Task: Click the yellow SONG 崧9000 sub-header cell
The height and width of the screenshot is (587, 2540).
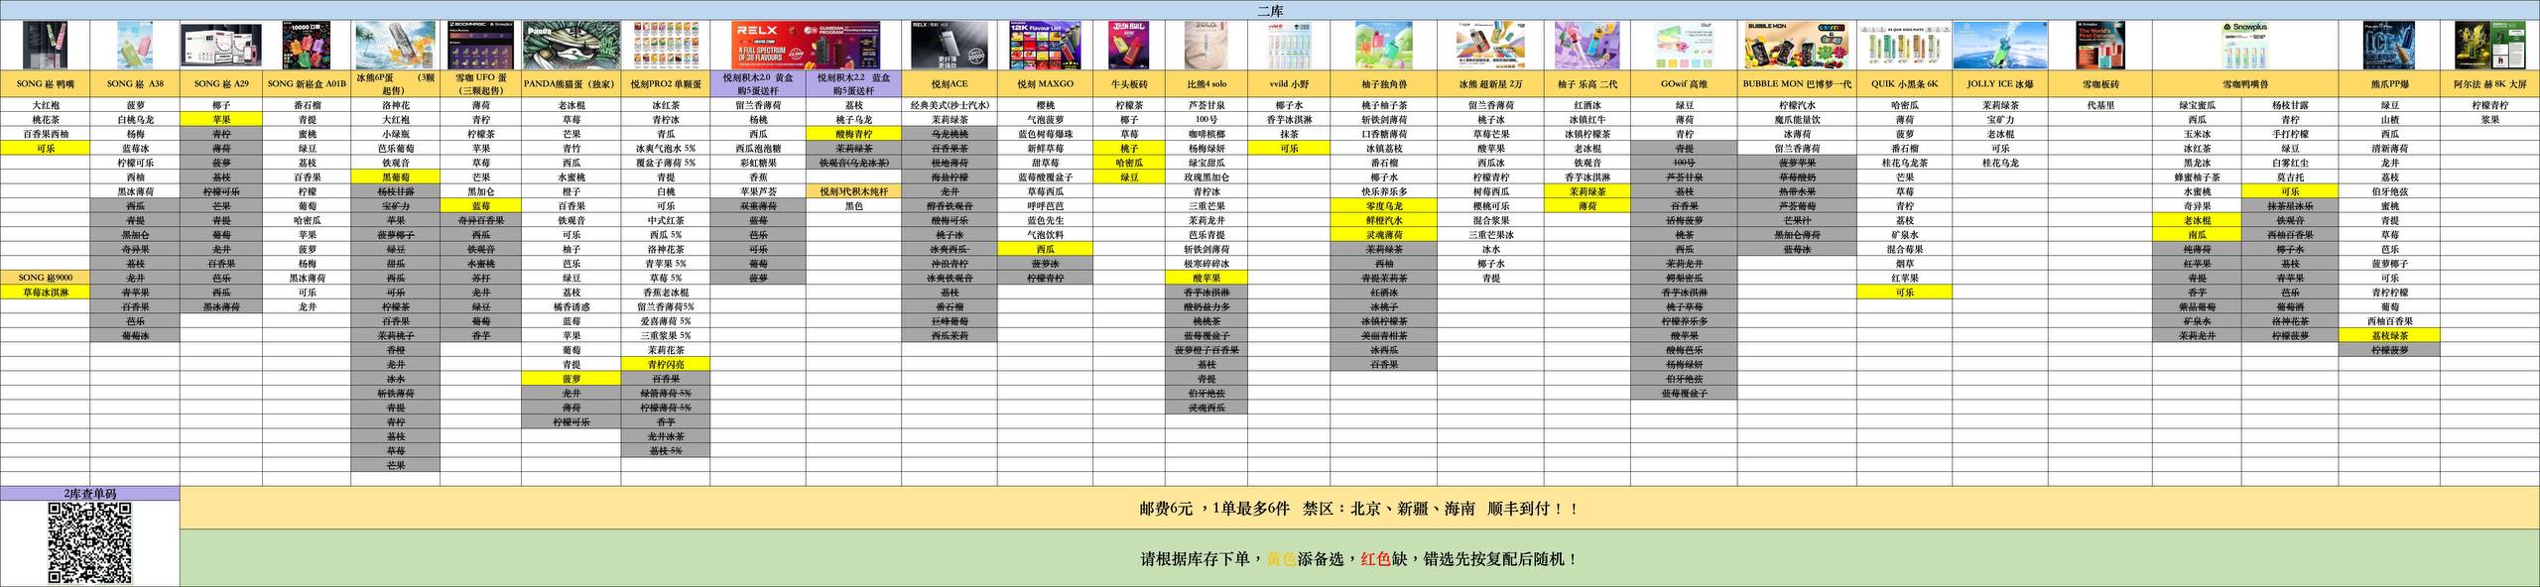Action: [x=45, y=278]
